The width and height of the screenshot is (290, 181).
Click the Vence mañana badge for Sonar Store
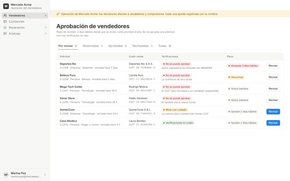(238, 100)
